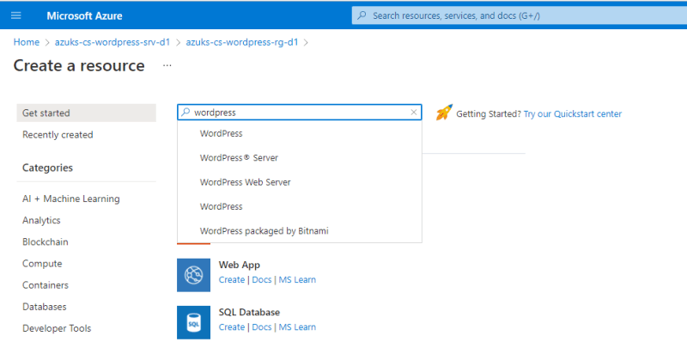Clear the wordpress search with X icon
687x342 pixels.
pyautogui.click(x=414, y=113)
